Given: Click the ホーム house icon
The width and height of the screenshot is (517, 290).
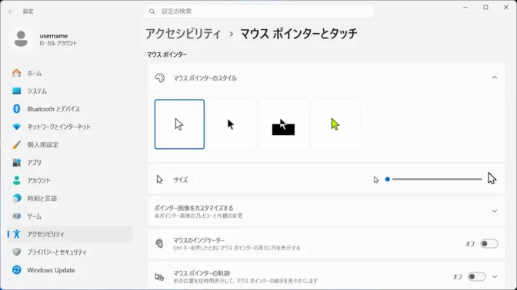Looking at the screenshot, I should click(x=16, y=73).
